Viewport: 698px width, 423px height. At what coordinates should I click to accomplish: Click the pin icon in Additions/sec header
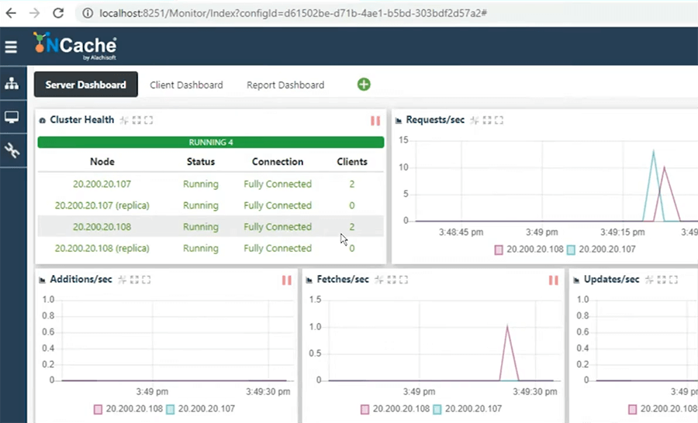122,280
